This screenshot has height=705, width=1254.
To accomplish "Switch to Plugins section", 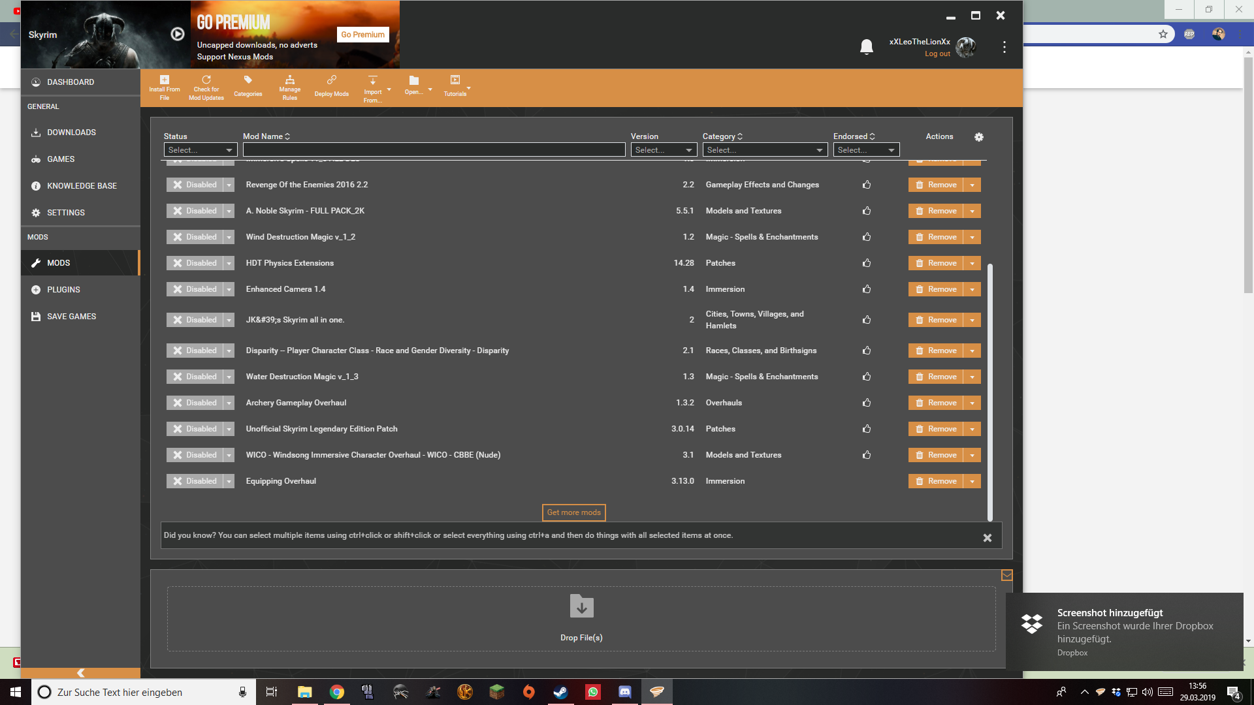I will pos(80,290).
